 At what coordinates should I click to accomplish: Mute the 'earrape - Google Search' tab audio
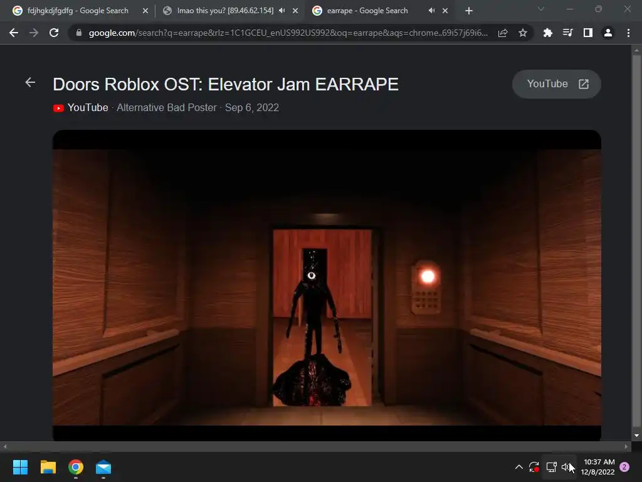coord(431,11)
